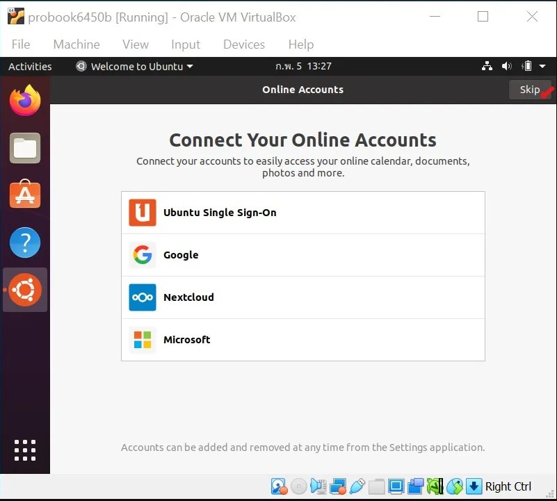557x501 pixels.
Task: Click the optical drives status icon
Action: (x=298, y=486)
